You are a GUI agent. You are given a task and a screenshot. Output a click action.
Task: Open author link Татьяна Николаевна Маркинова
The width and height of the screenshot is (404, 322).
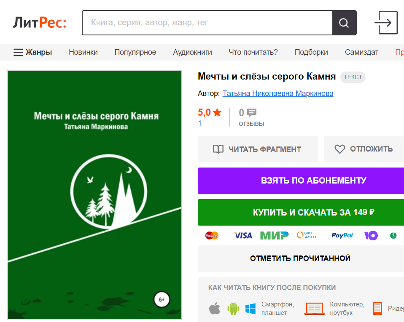[278, 93]
